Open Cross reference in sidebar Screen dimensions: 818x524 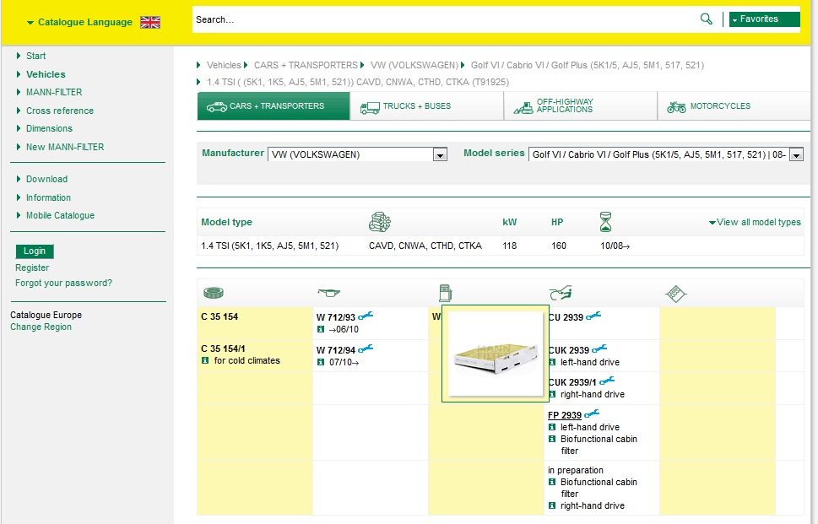59,111
